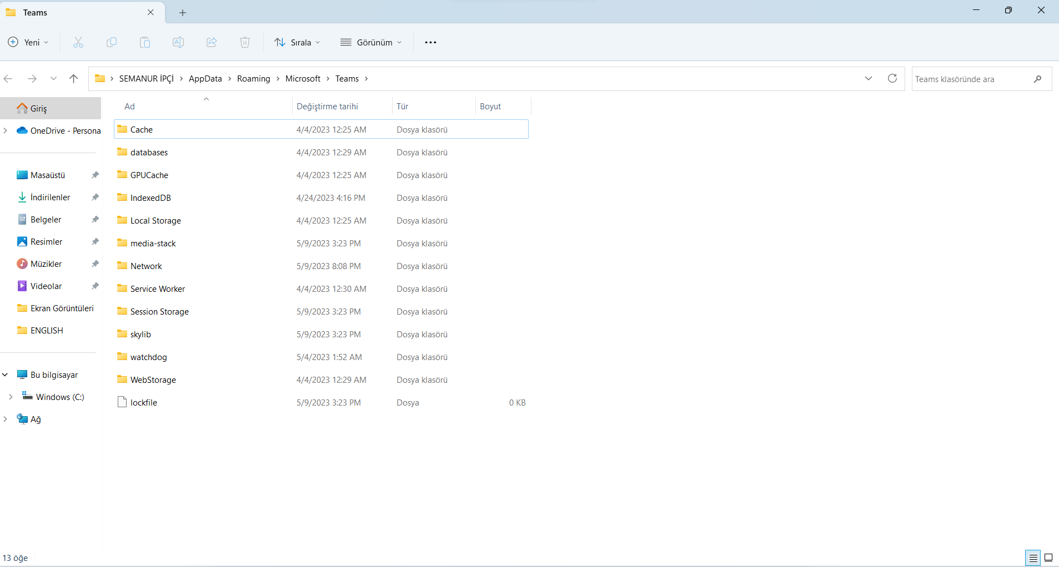This screenshot has height=567, width=1059.
Task: Switch to details view icon in status bar
Action: coord(1033,558)
